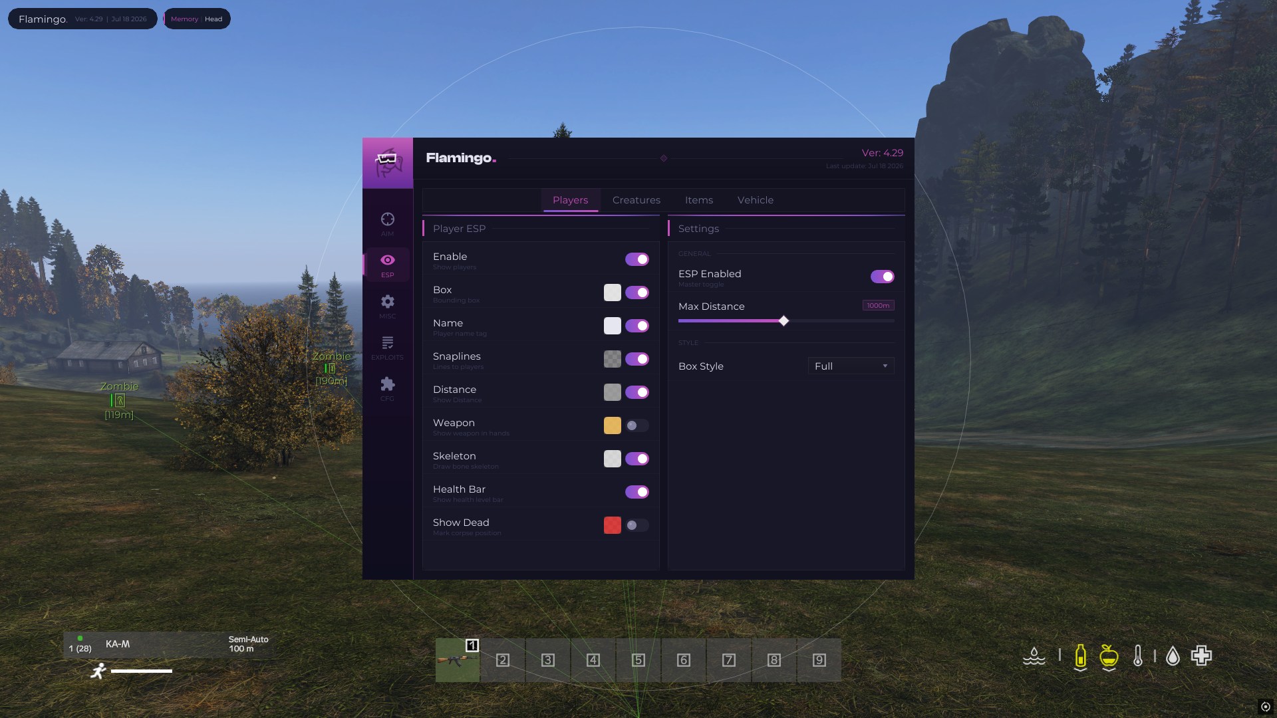1277x718 pixels.
Task: Click the '1 (28)' ammo count in HUD
Action: (80, 648)
